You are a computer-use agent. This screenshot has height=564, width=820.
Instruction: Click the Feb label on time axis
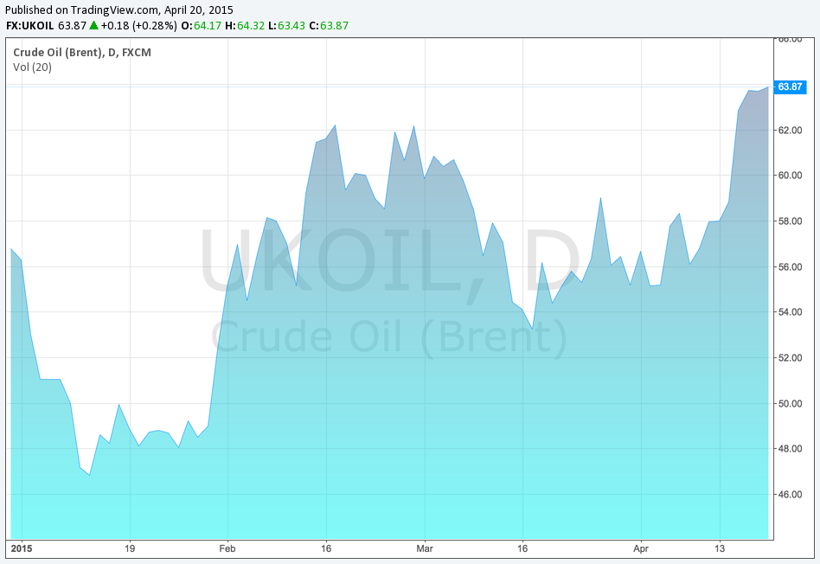227,548
